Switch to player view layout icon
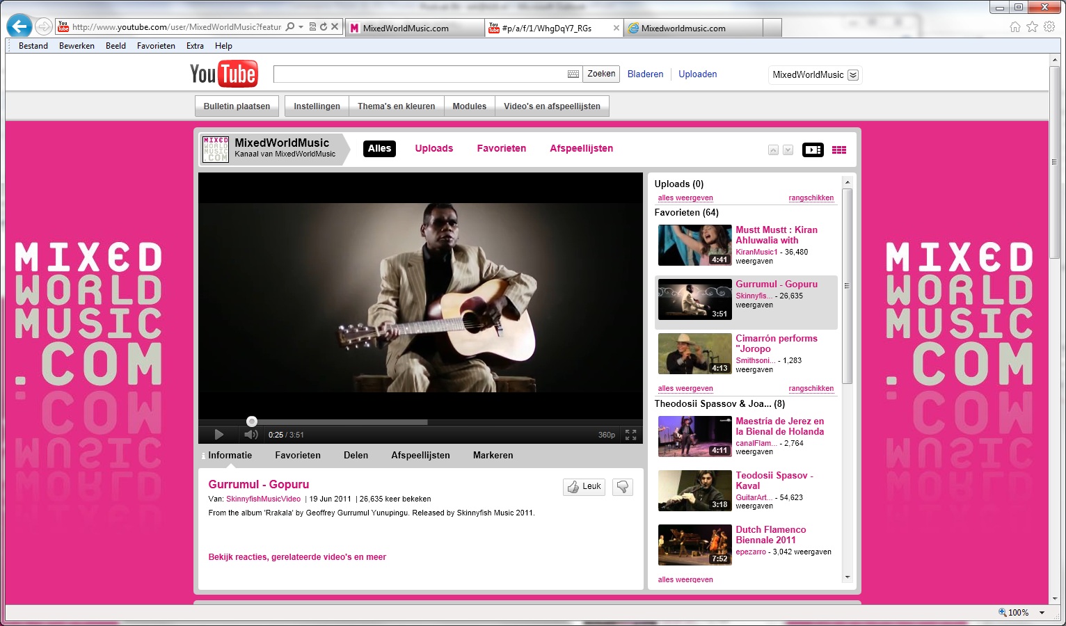 click(813, 150)
